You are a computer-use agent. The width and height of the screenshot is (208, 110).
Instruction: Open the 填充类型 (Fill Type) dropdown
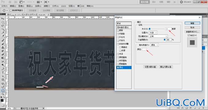coord(154,45)
